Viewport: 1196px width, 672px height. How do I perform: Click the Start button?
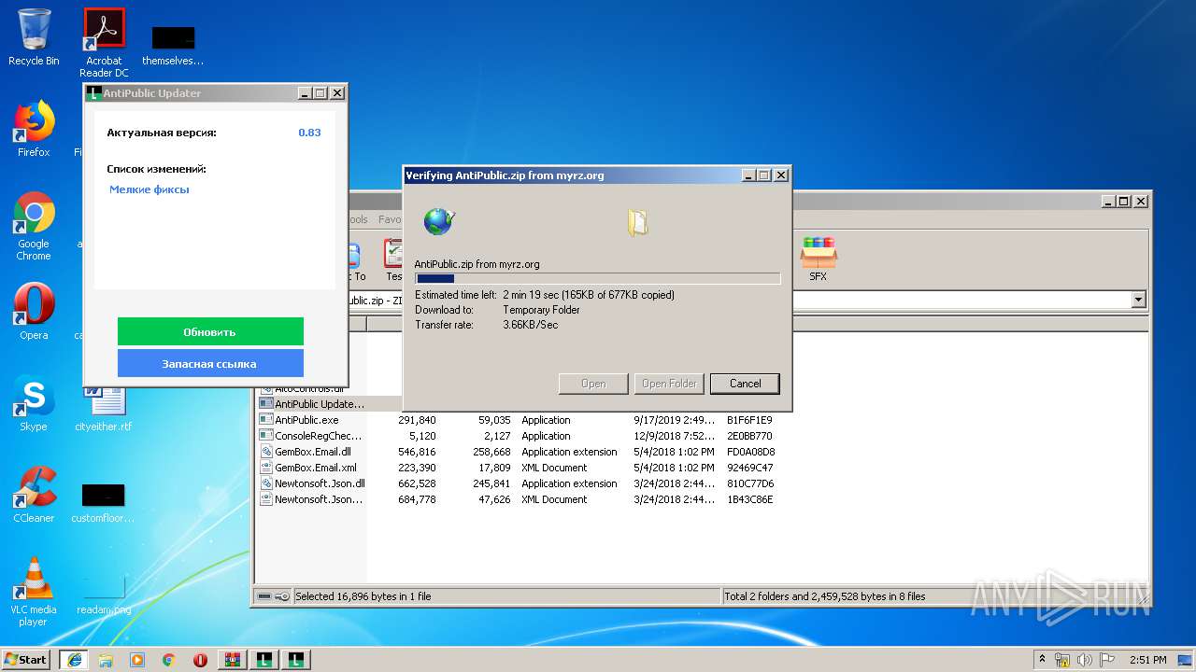coord(26,660)
